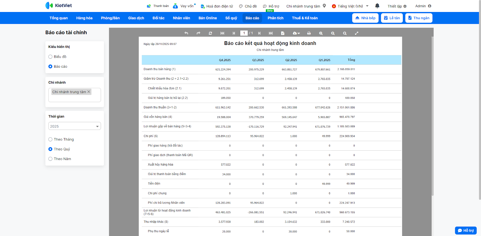The height and width of the screenshot is (236, 481).
Task: Open fullscreen view with the expand icon
Action: coord(357,33)
